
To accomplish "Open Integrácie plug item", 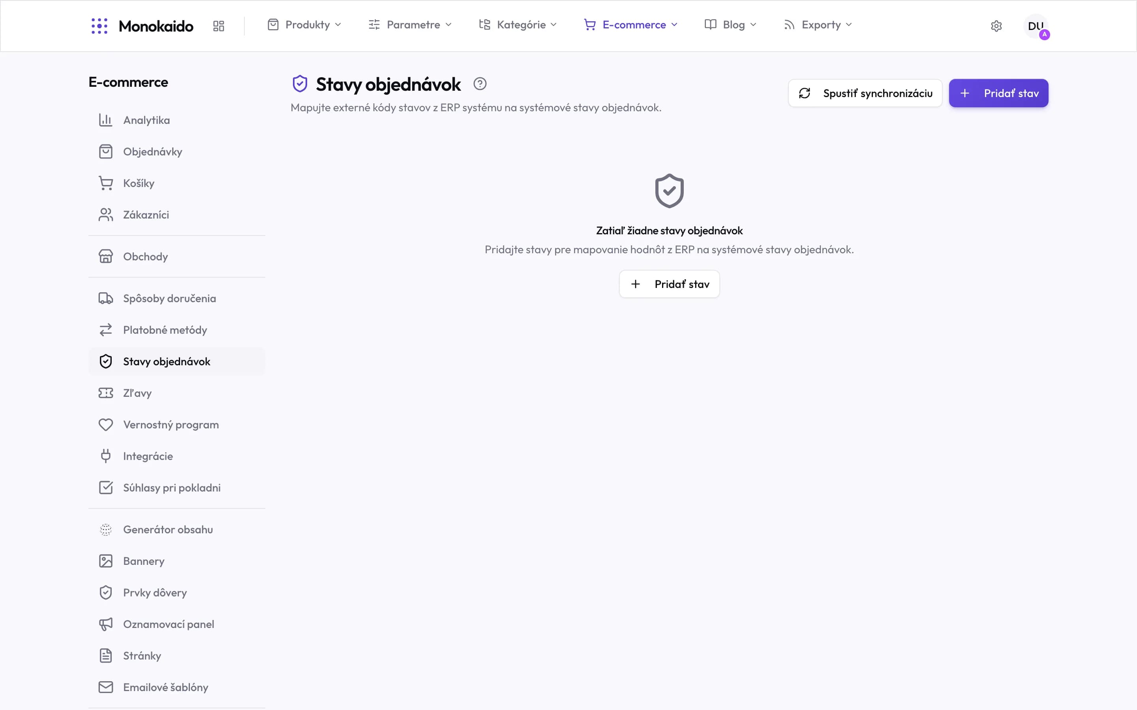I will [176, 456].
